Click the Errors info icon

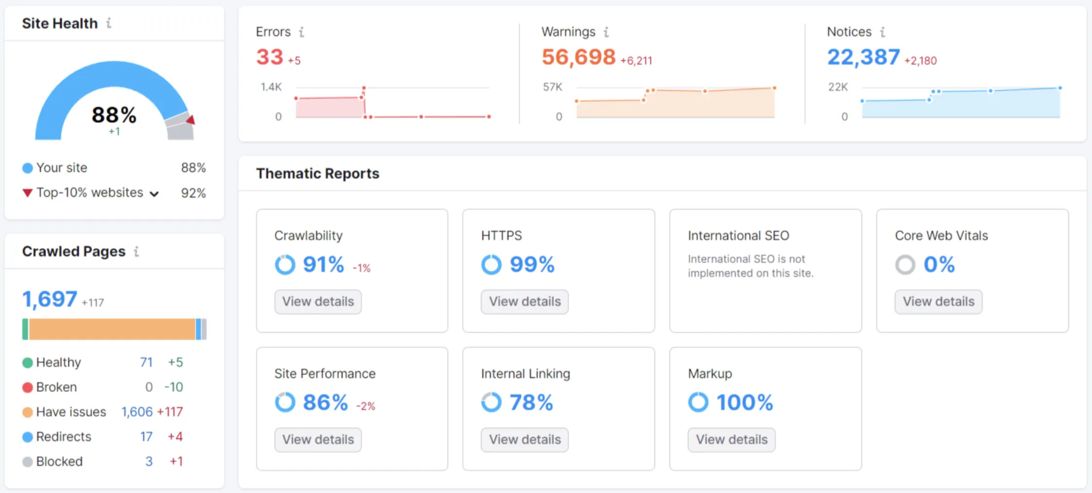pos(302,32)
